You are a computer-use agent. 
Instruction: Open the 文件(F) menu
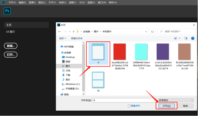coord(12,2)
